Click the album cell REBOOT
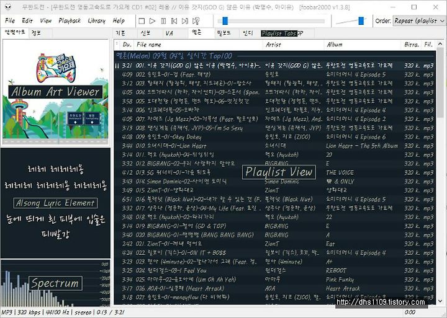This screenshot has width=447, height=318. [x=336, y=270]
